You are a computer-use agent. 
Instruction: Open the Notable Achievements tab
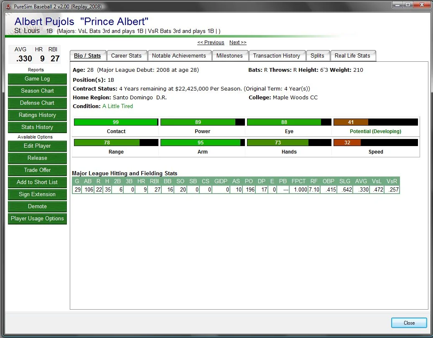click(179, 55)
